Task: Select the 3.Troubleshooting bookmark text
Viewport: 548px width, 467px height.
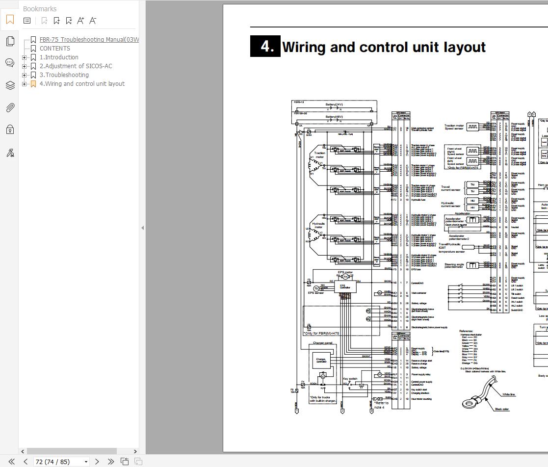Action: 64,75
